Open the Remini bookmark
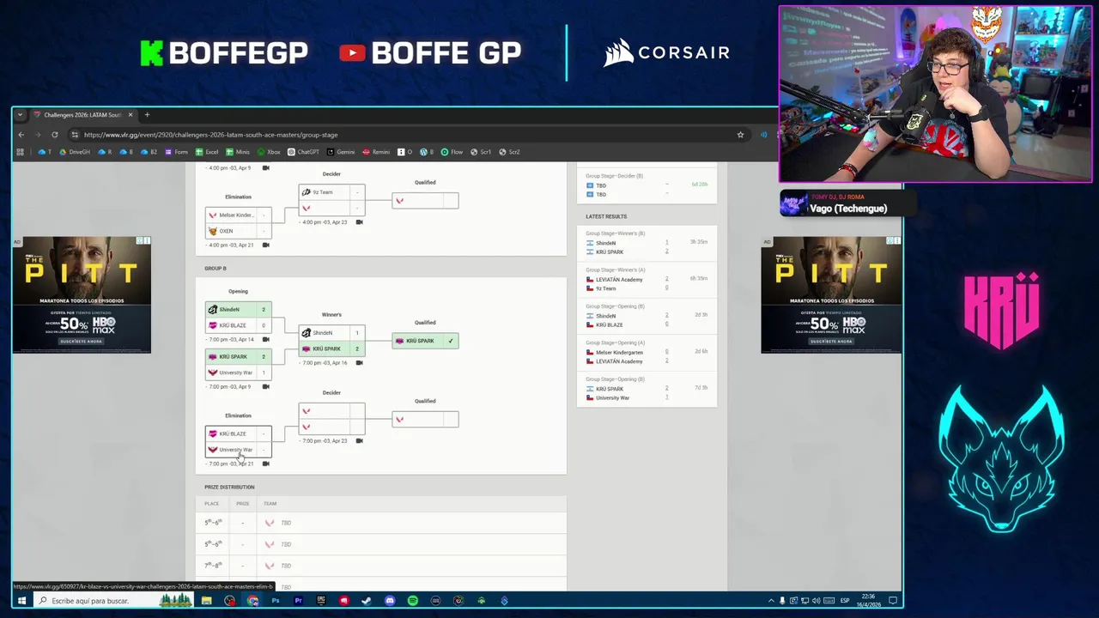 tap(376, 152)
